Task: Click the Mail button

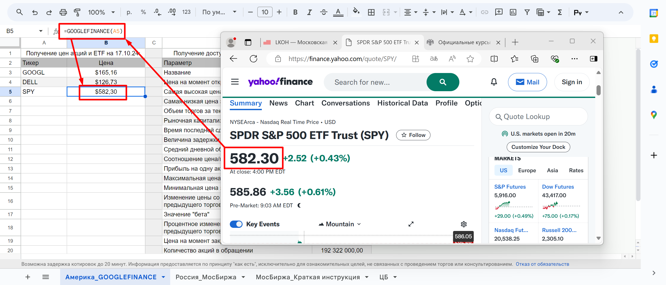Action: [527, 82]
